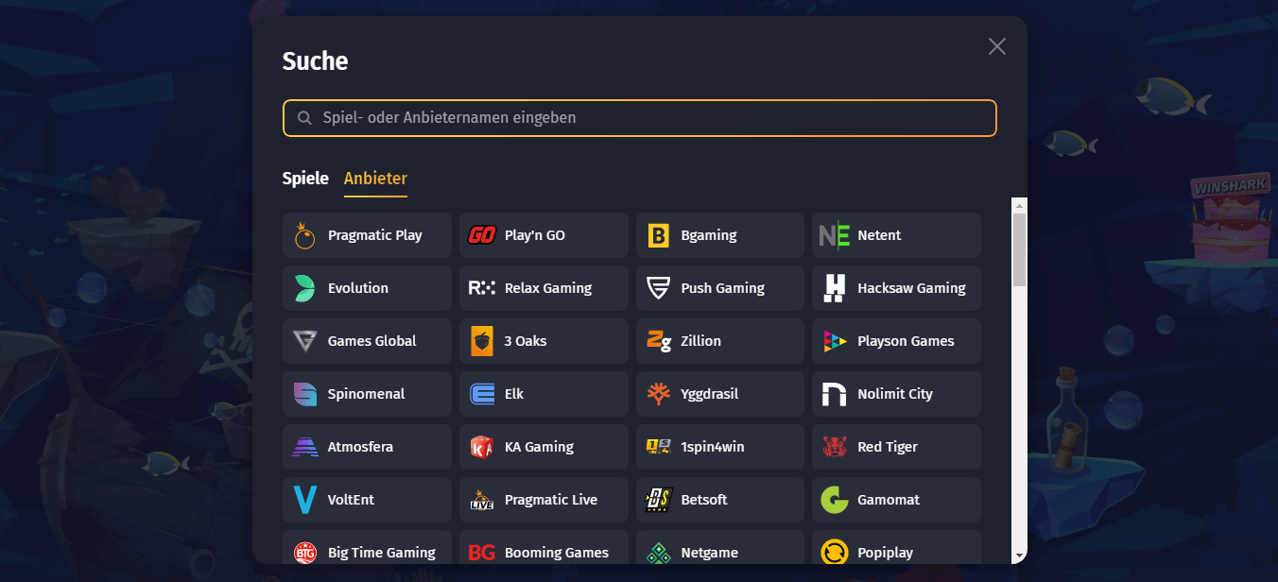The image size is (1278, 582).
Task: Click the Games Global triangle logo
Action: [305, 341]
